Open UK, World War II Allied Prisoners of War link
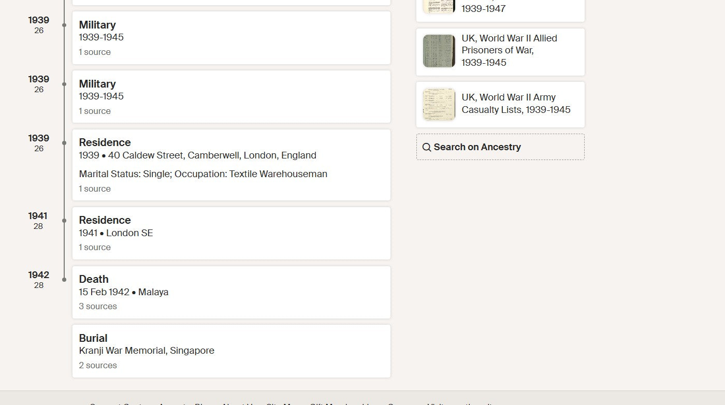The width and height of the screenshot is (725, 405). pyautogui.click(x=510, y=50)
